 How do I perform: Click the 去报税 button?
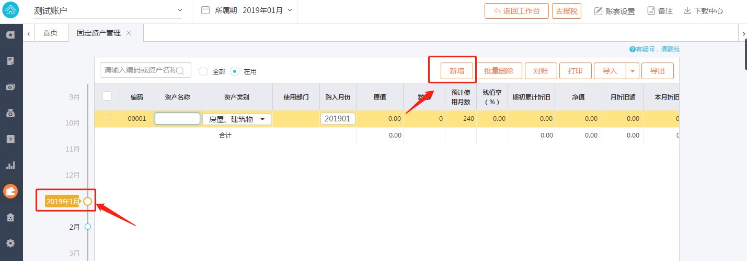(x=567, y=11)
